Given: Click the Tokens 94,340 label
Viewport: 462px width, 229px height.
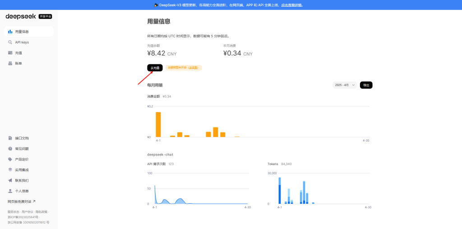Looking at the screenshot, I should pyautogui.click(x=280, y=164).
